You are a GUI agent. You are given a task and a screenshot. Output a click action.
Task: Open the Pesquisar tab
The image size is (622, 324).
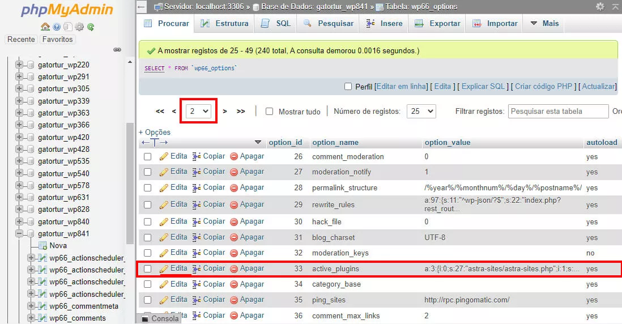(329, 23)
